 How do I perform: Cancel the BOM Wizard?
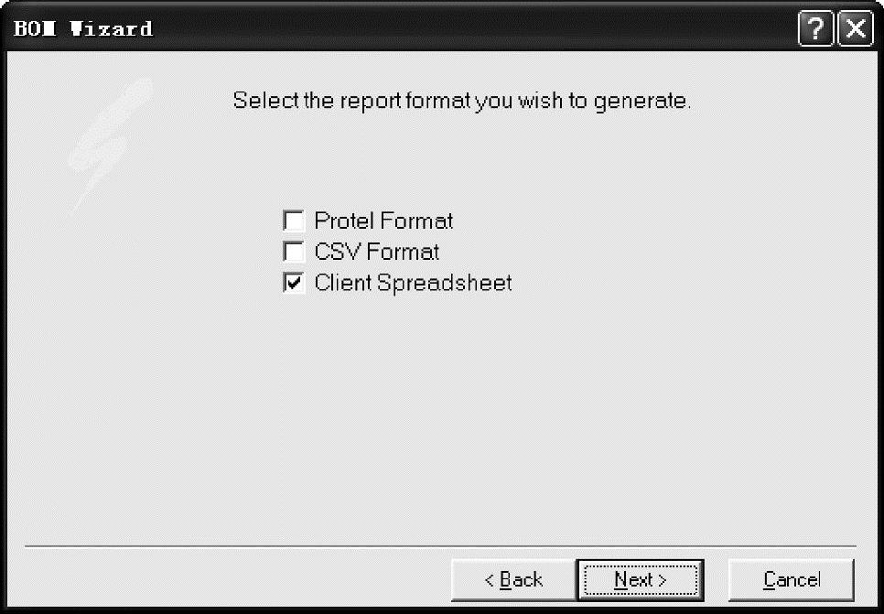pyautogui.click(x=792, y=579)
